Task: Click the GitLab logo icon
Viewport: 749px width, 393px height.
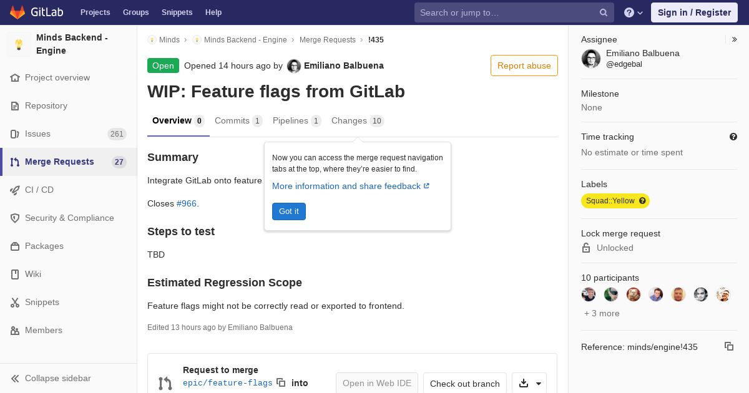Action: pos(17,12)
